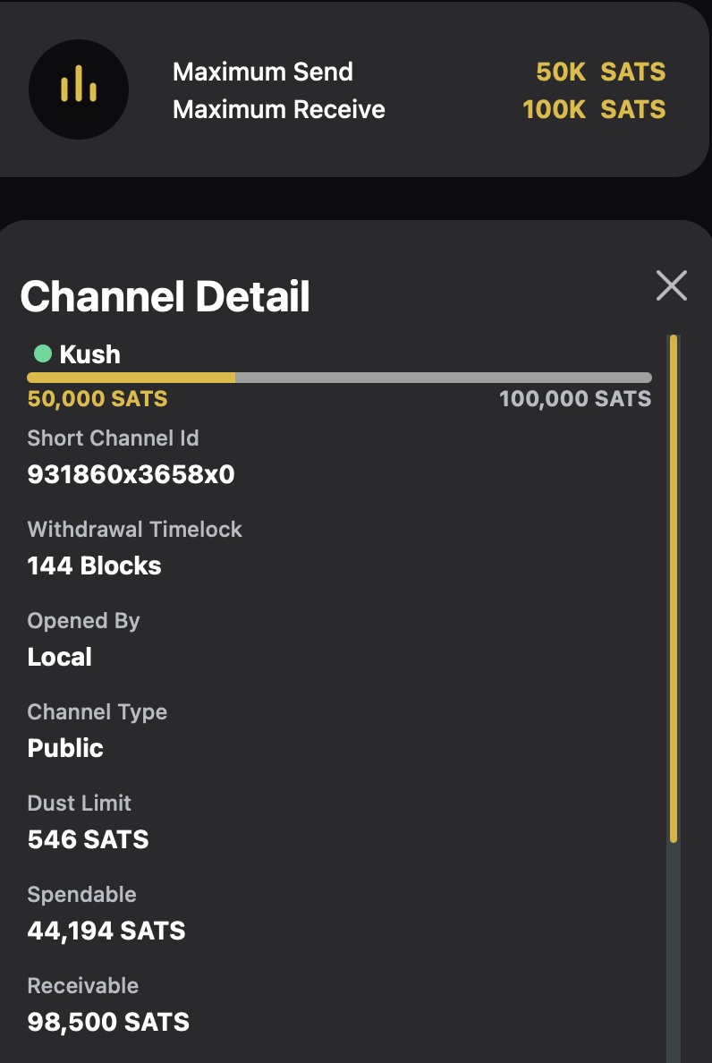Click the Channel Detail heading
The image size is (712, 1063).
pos(165,296)
